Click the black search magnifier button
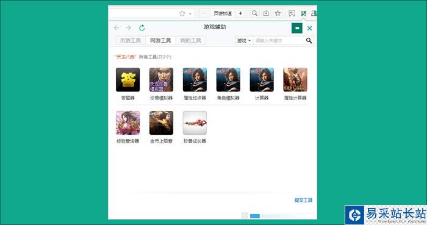The image size is (427, 225). click(309, 40)
